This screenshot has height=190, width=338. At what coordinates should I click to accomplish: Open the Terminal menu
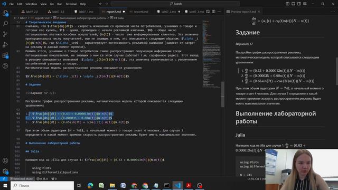coord(71,4)
